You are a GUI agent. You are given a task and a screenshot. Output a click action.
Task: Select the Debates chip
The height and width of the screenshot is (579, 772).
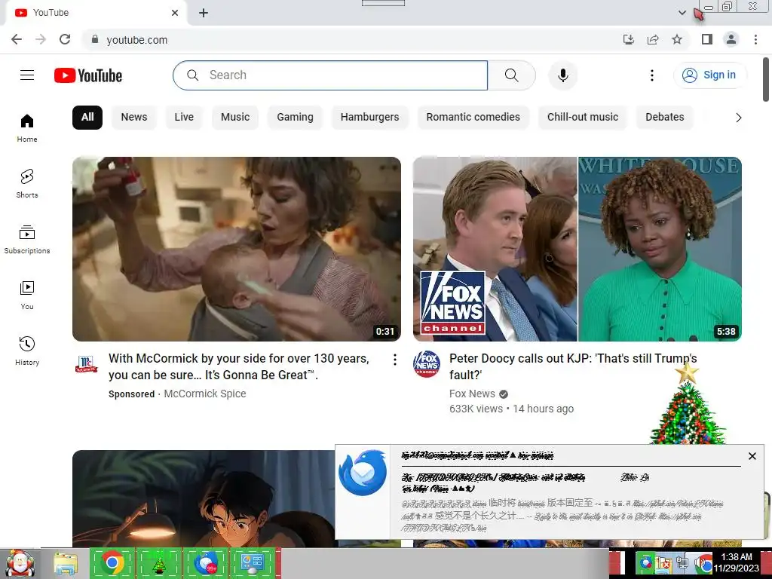coord(665,117)
